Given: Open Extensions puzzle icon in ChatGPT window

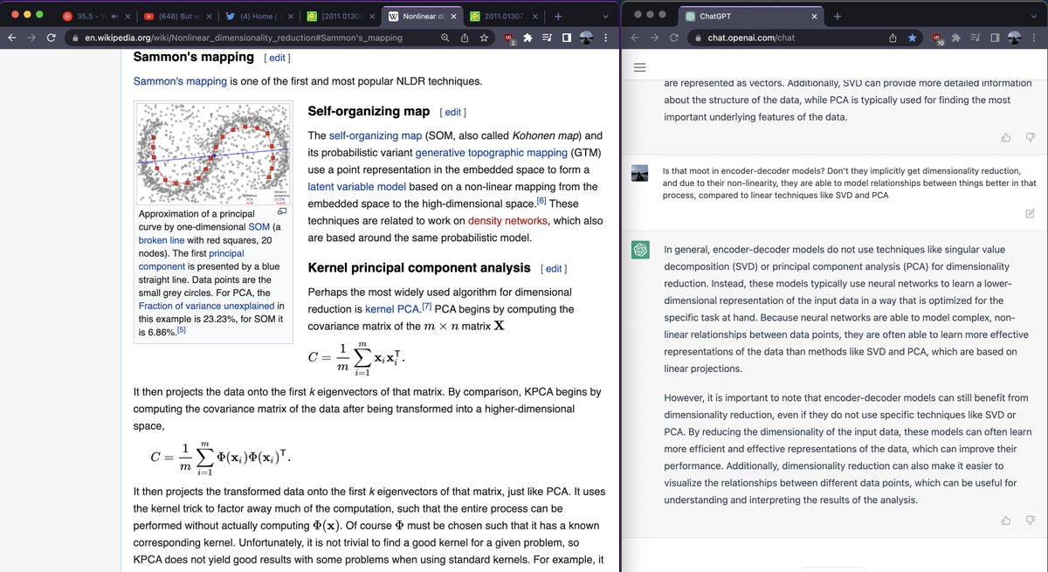Looking at the screenshot, I should (956, 38).
